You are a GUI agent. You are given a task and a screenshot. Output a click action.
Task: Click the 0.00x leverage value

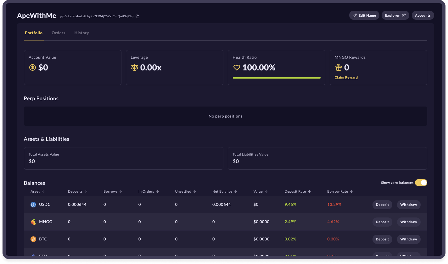(x=151, y=67)
